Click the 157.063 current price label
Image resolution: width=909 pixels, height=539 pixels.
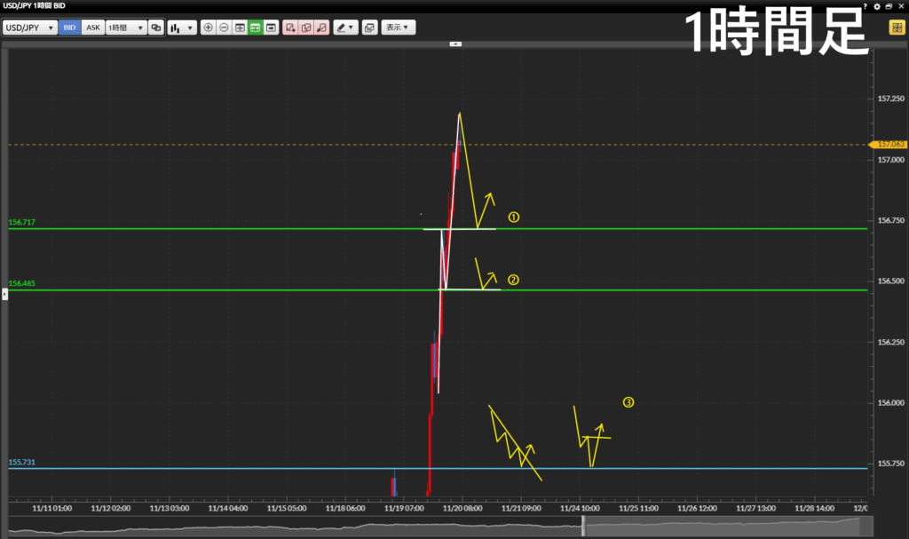[x=889, y=144]
